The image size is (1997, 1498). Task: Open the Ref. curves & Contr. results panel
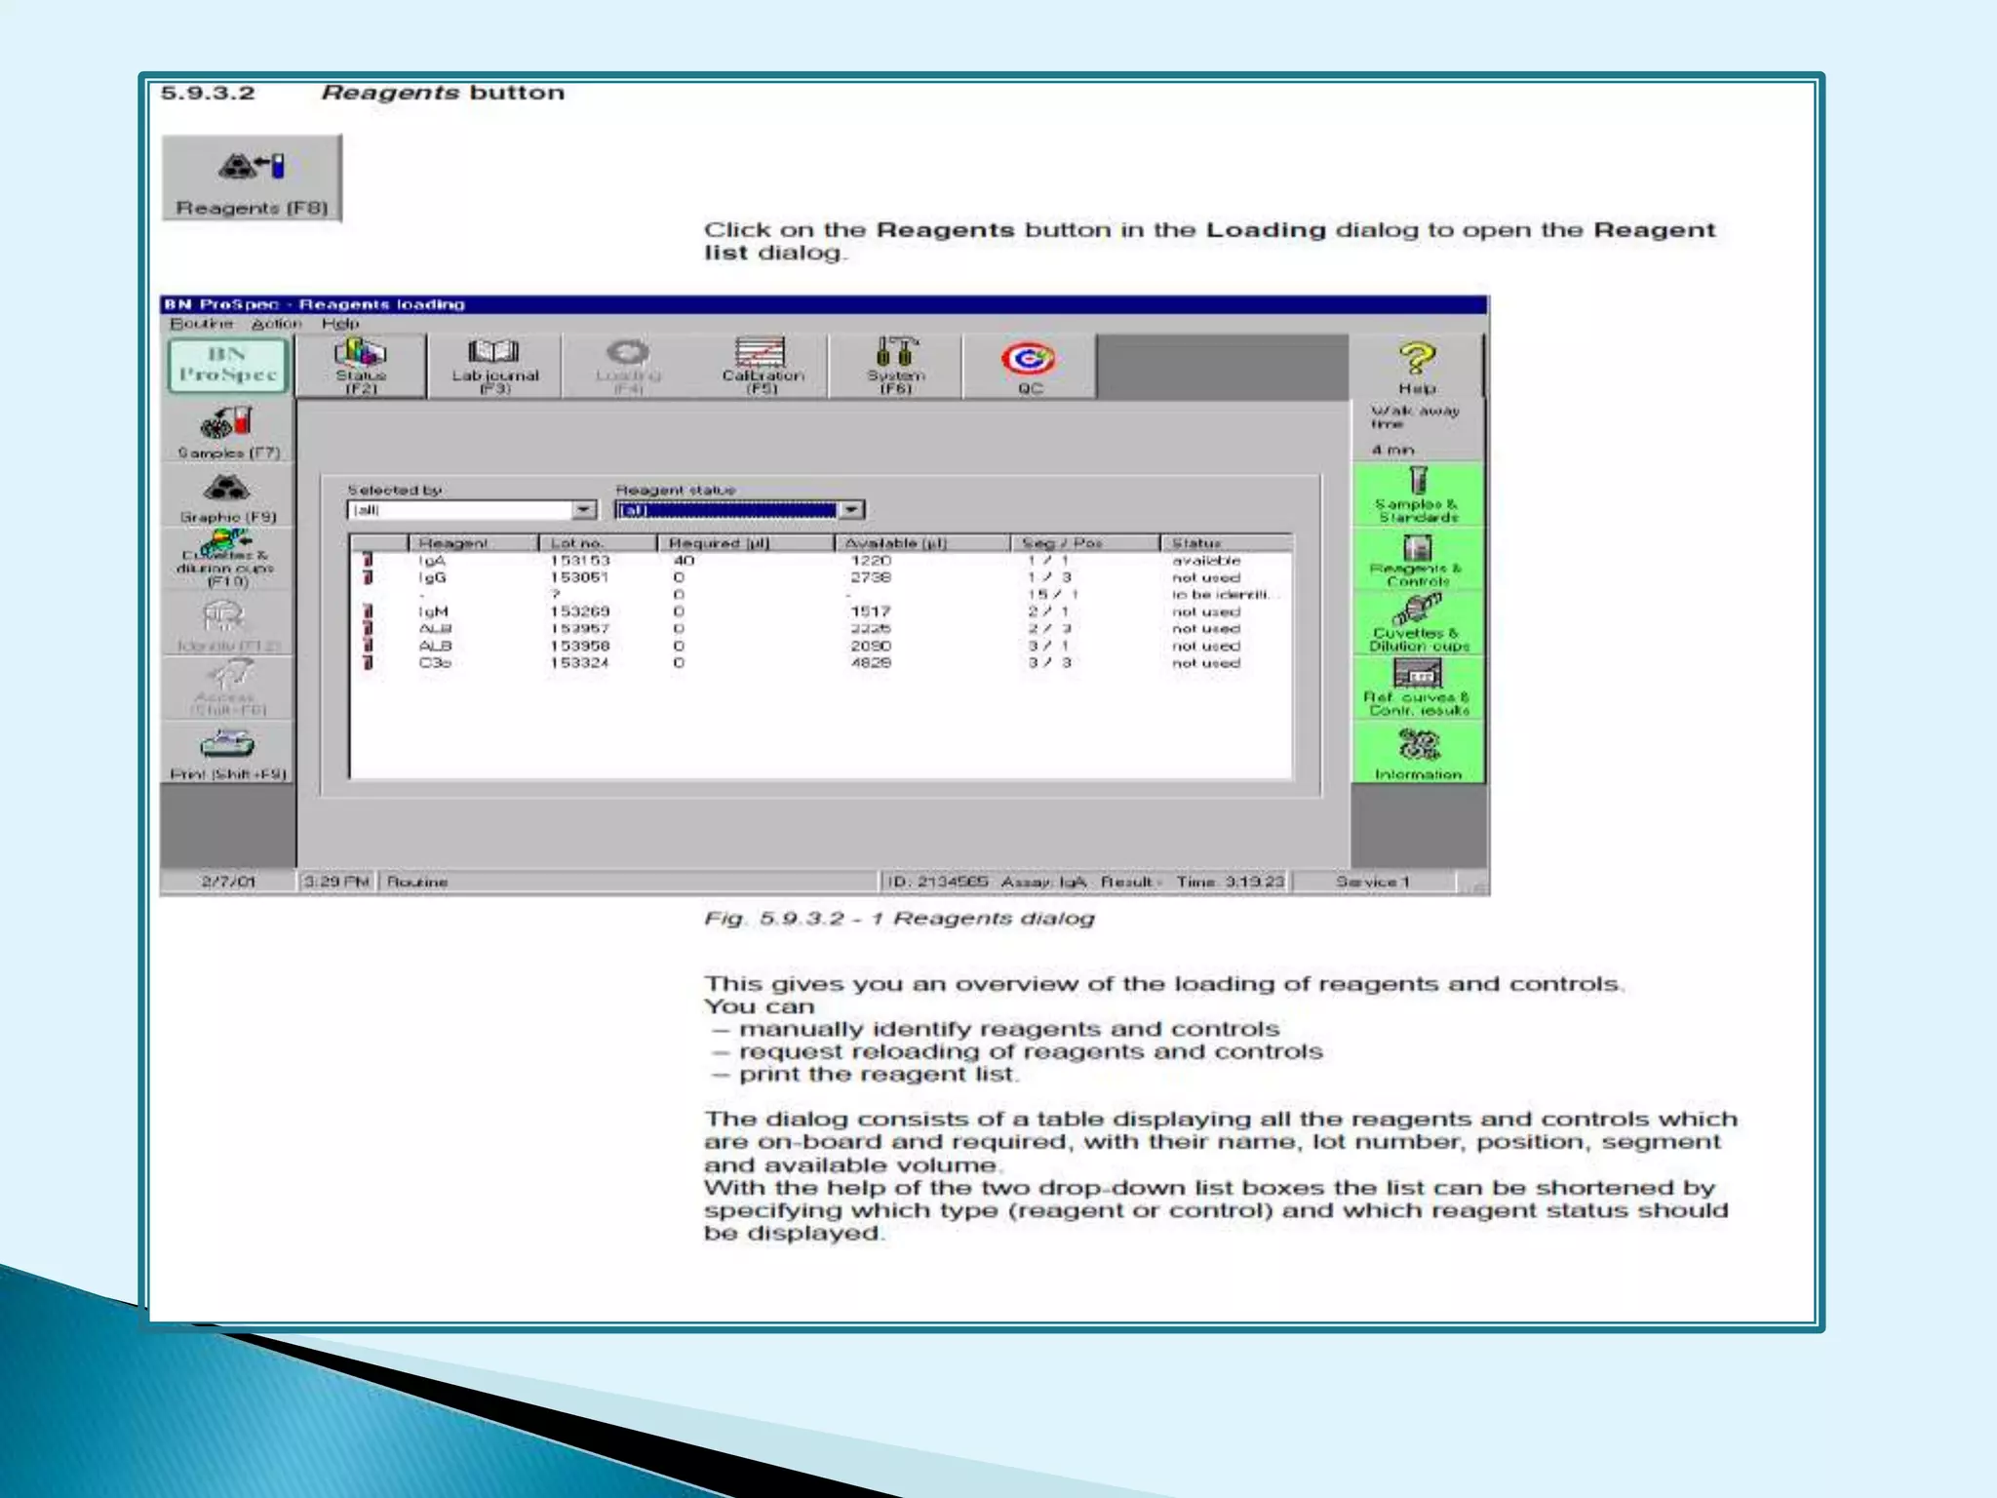tap(1417, 688)
